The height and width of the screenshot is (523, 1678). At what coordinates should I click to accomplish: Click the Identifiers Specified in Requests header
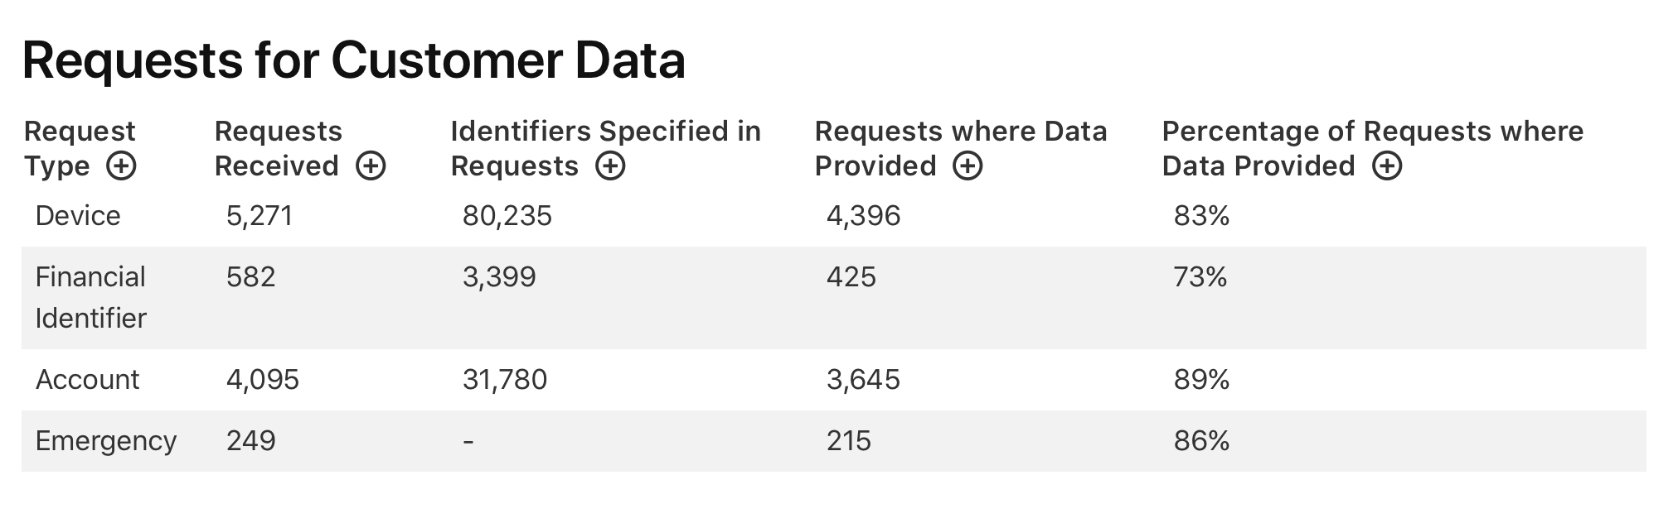pos(605,149)
